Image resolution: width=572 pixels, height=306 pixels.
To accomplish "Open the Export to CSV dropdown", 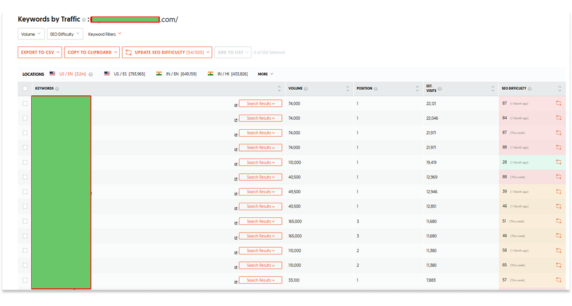I will [40, 52].
